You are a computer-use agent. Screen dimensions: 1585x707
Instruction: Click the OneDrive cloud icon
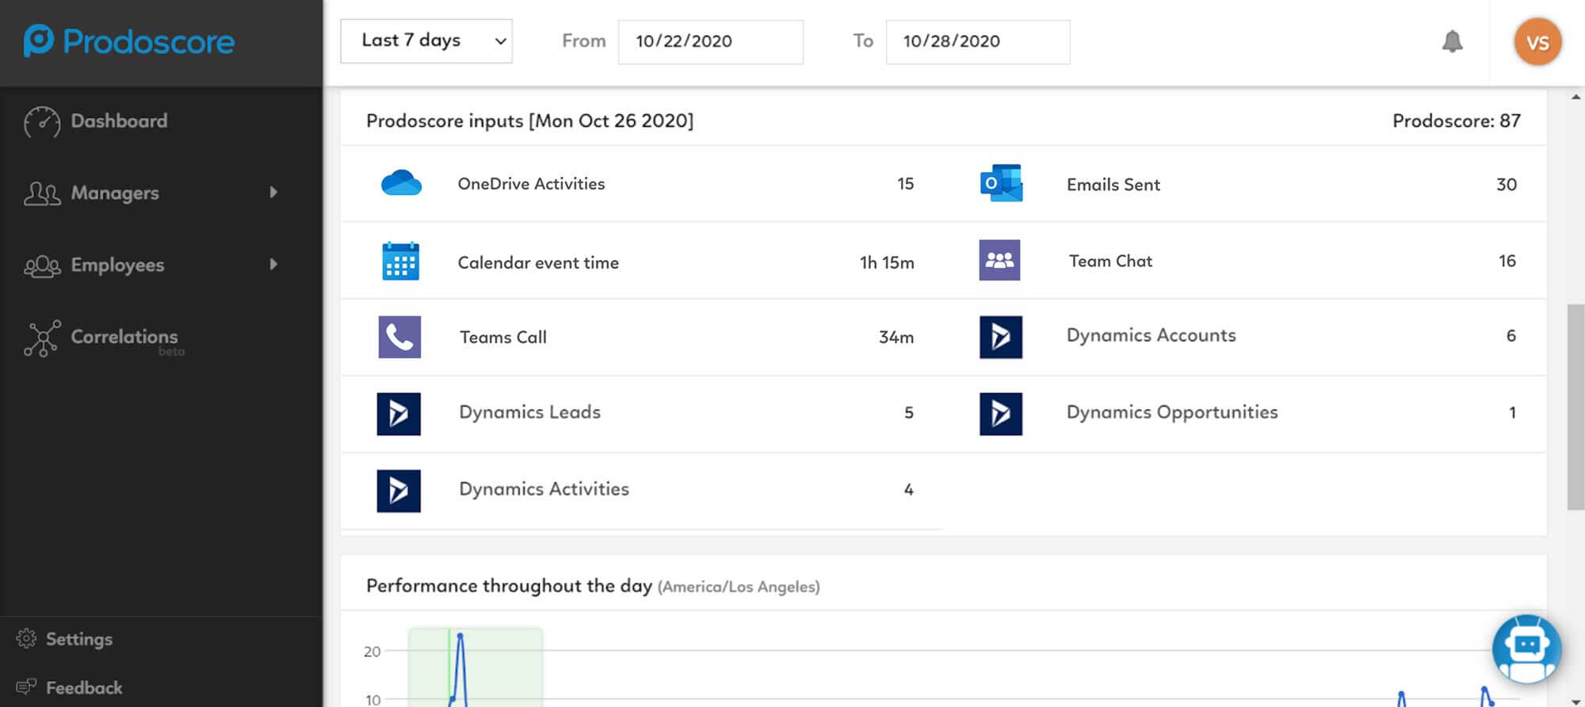(x=401, y=183)
